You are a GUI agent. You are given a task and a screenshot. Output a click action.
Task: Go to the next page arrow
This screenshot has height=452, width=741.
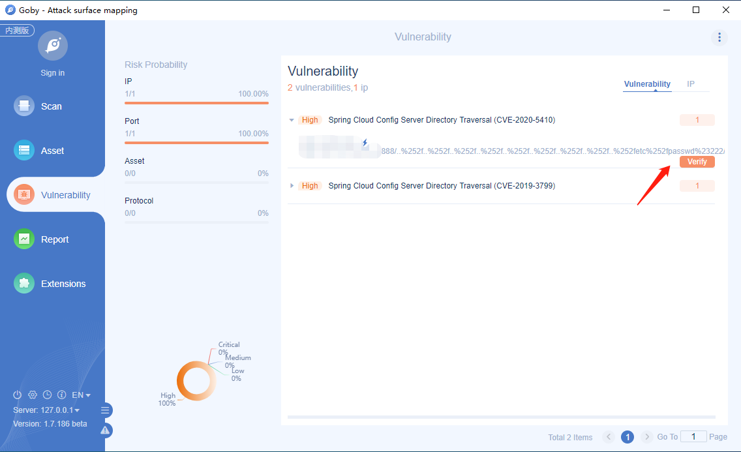646,437
